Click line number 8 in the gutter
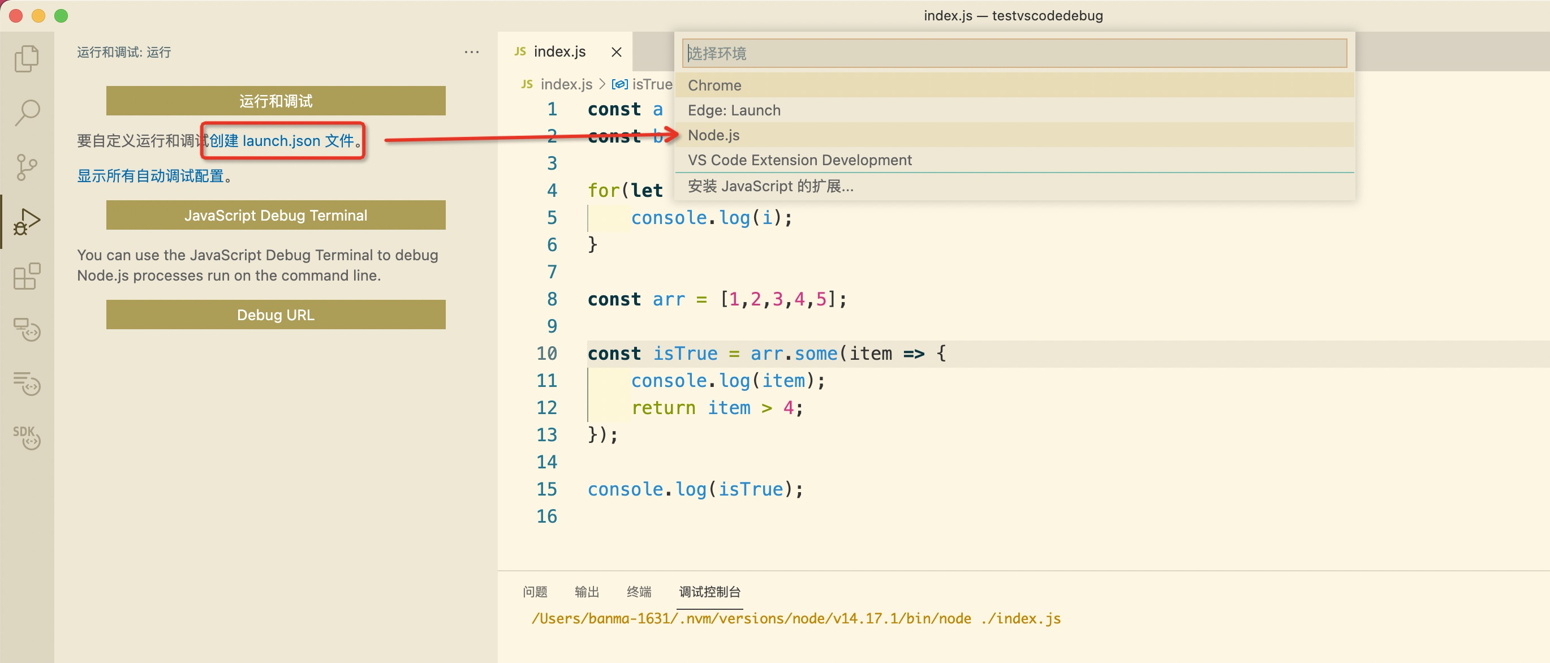Viewport: 1550px width, 663px height. coord(552,299)
